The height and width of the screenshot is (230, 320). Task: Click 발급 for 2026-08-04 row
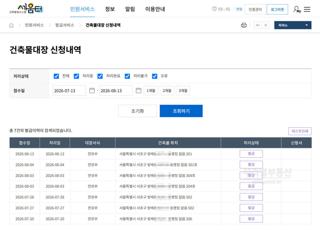point(251,164)
